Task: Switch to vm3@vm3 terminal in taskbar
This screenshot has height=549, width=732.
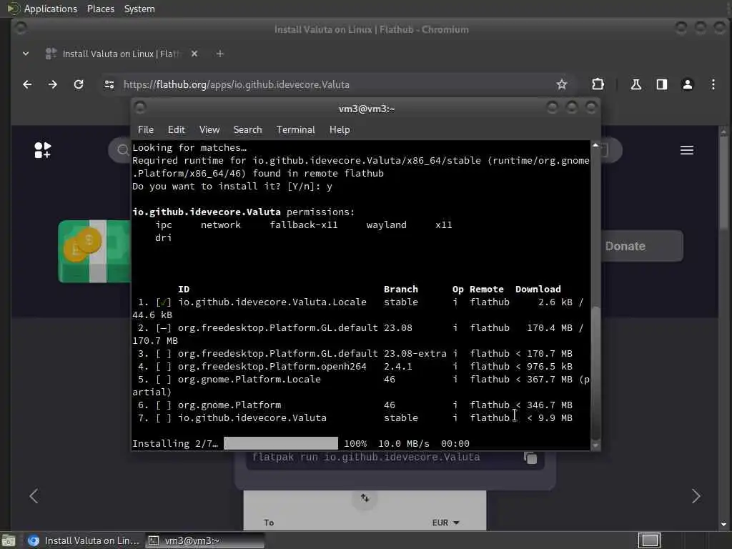Action: tap(205, 540)
